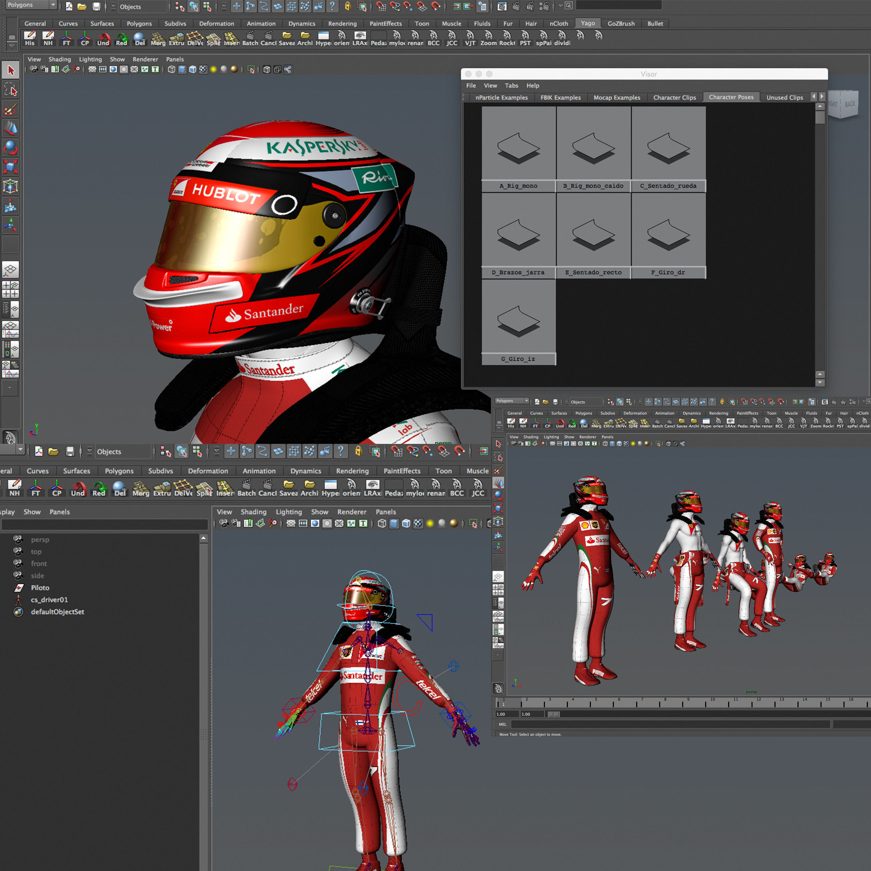Open the Visor window File menu
Screen dimensions: 871x871
tap(471, 85)
